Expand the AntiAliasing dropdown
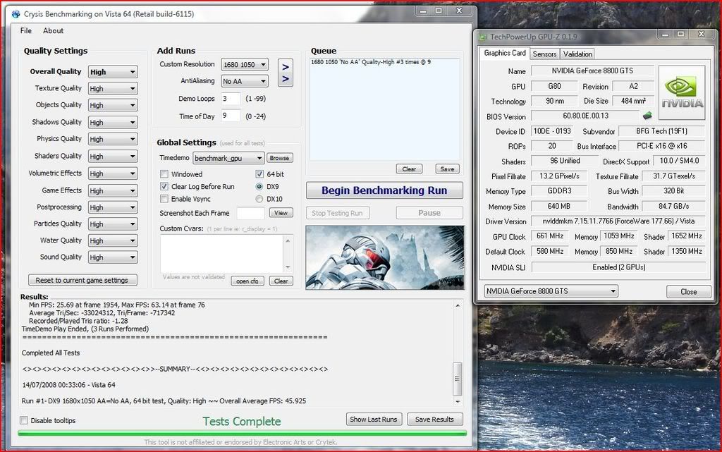722x452 pixels. tap(245, 82)
